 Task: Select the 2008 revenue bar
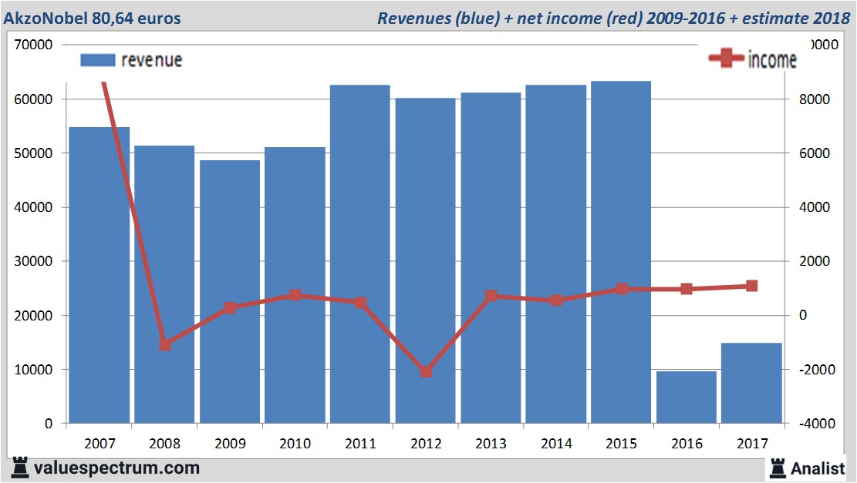pyautogui.click(x=164, y=284)
